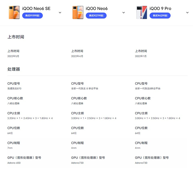Screen dimensions: 193x169
Task: Click the 购买¥4299起 buy button
Action: [x=160, y=16]
